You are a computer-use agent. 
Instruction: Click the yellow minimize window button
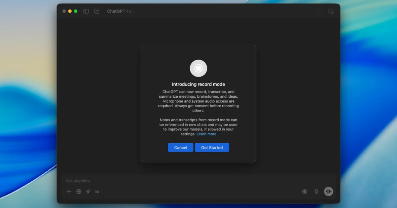[x=70, y=11]
